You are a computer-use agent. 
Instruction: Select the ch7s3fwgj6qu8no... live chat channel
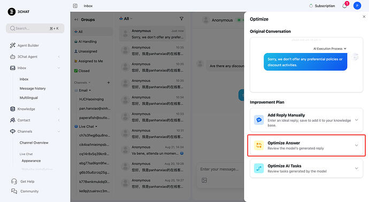click(95, 136)
